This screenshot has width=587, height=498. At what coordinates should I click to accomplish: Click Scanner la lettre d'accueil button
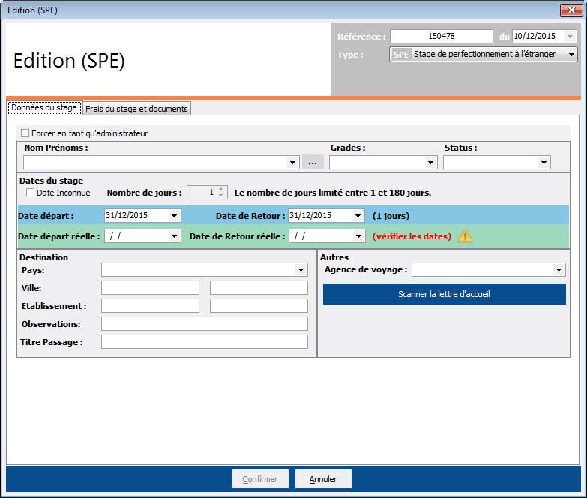[444, 294]
